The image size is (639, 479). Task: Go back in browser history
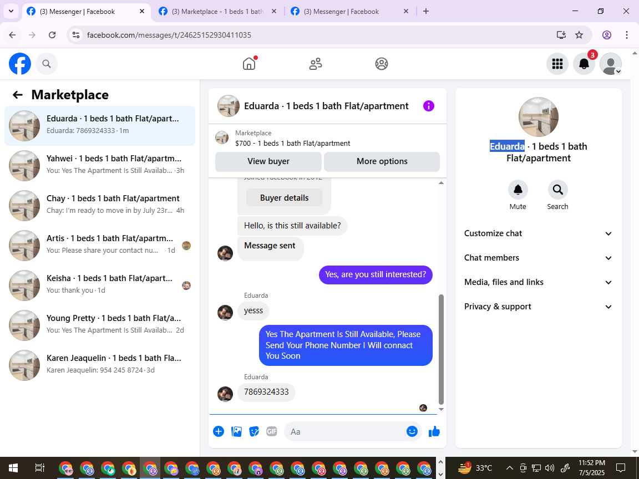pyautogui.click(x=12, y=35)
